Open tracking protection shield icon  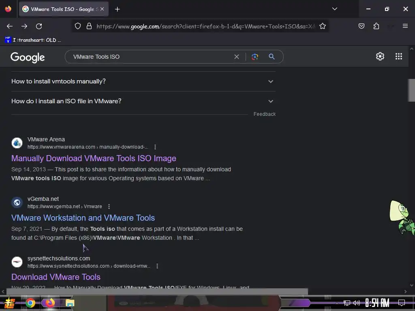click(x=77, y=26)
